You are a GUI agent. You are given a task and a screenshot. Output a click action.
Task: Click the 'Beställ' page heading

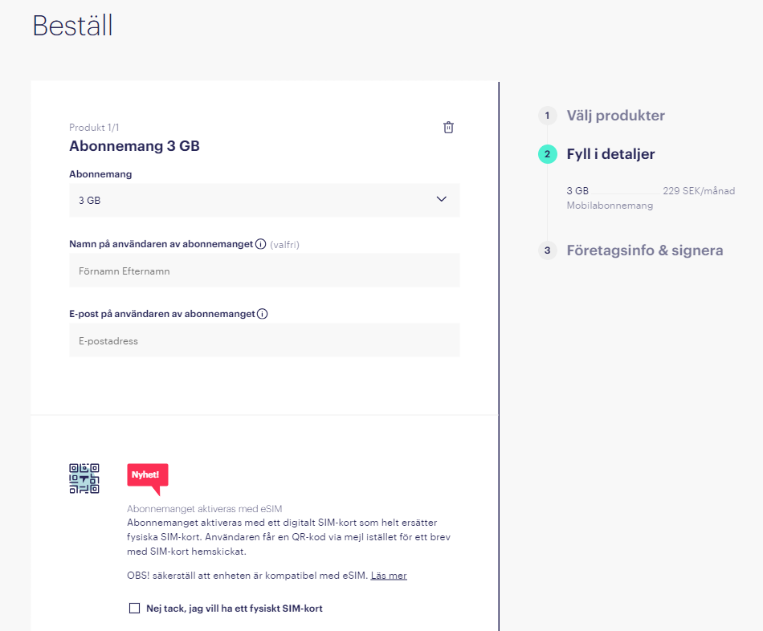[x=72, y=26]
